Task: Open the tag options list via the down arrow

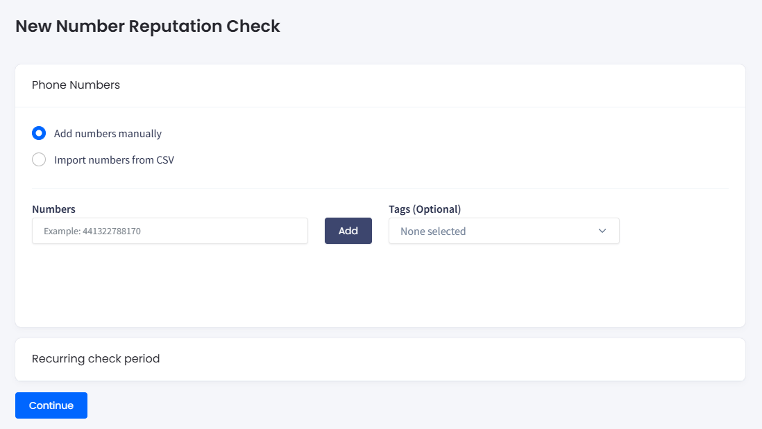Action: pyautogui.click(x=603, y=231)
